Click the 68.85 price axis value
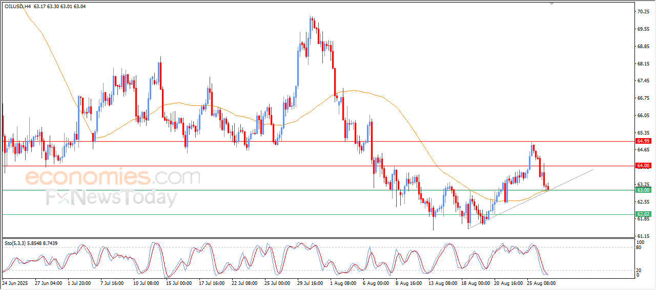656x290 pixels. 643,47
